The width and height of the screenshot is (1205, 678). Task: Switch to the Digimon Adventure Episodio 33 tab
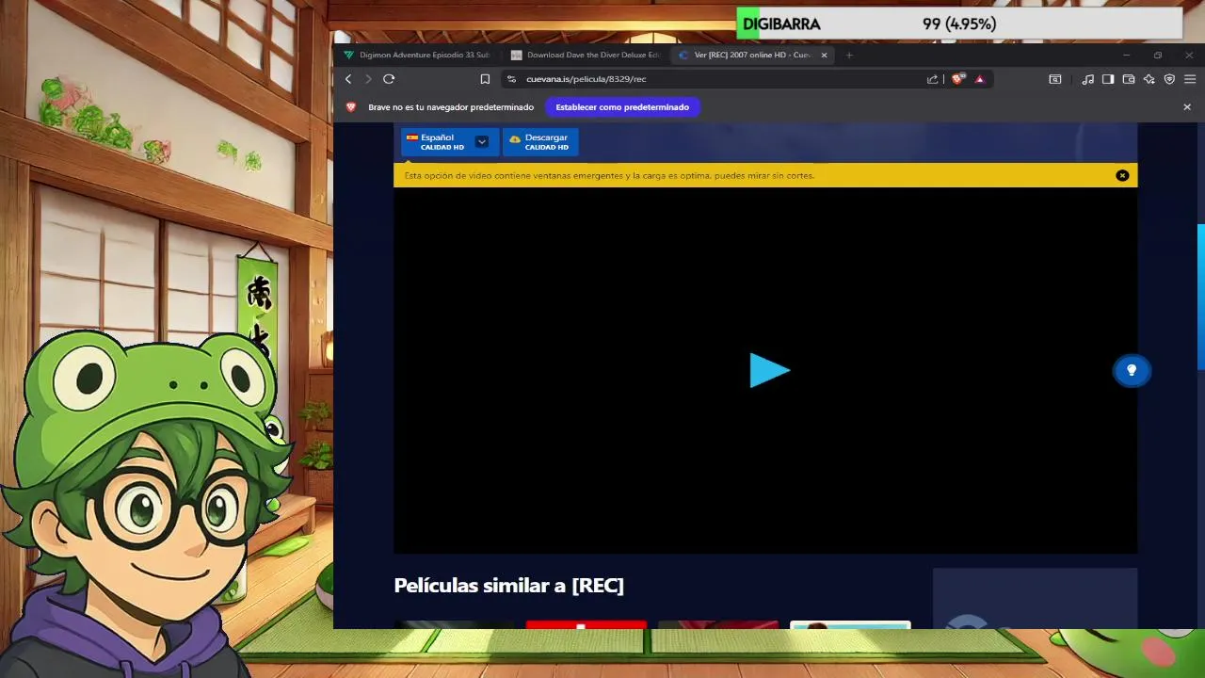(x=416, y=55)
